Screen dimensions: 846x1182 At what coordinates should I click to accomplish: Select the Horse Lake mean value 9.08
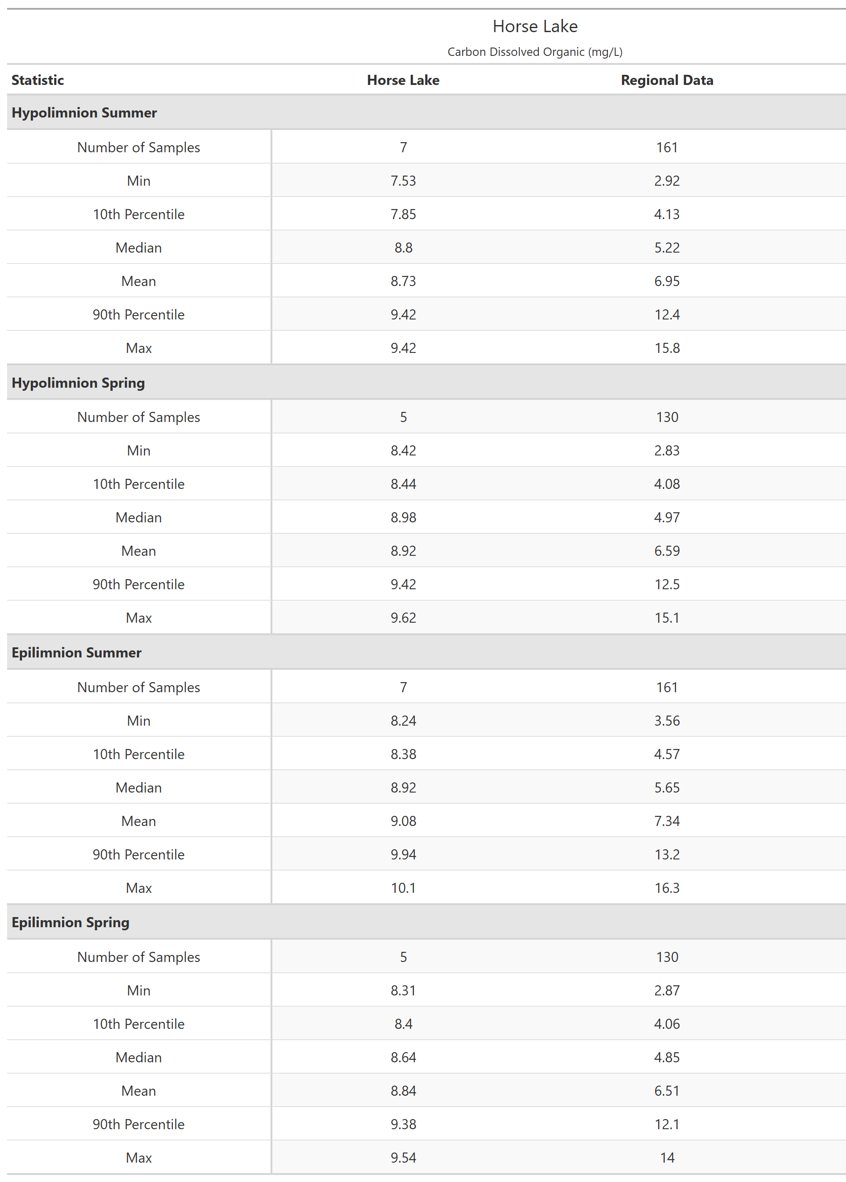point(403,821)
